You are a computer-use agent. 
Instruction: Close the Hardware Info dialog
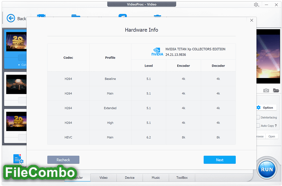click(x=252, y=20)
